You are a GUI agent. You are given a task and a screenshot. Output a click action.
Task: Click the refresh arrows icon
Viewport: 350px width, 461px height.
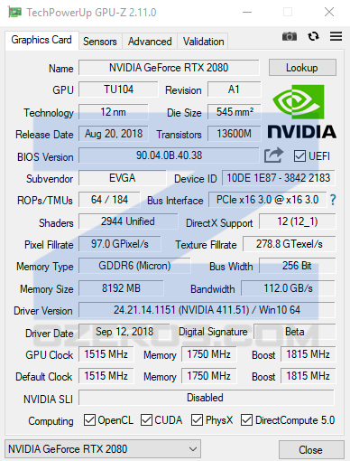313,36
